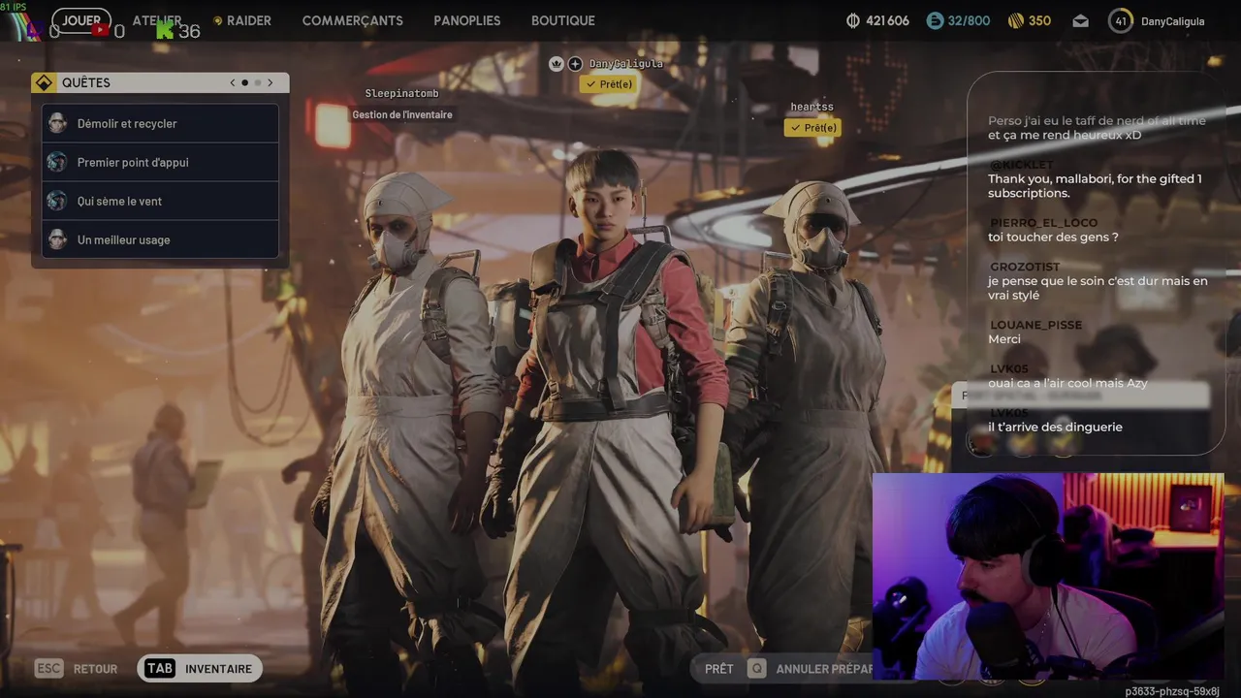Go to next quests page arrow
This screenshot has height=698, width=1241.
click(x=270, y=82)
